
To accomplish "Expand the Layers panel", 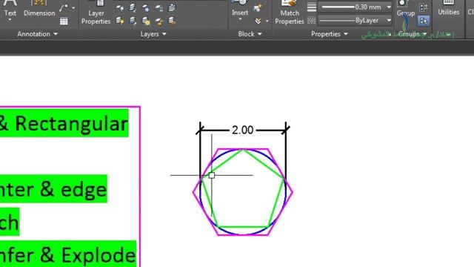I will (153, 34).
